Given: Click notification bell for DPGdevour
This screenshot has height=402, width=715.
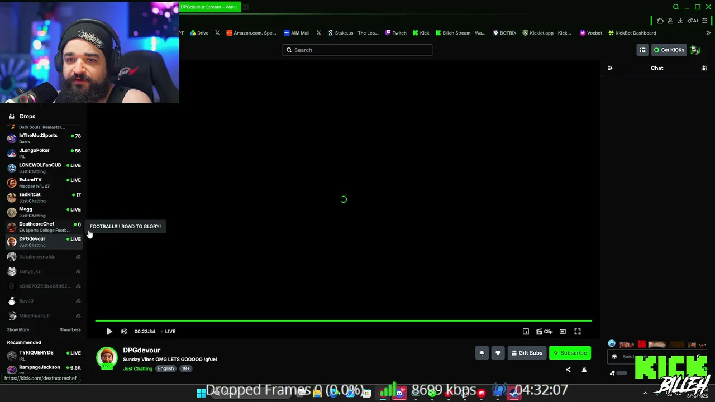Looking at the screenshot, I should coord(482,353).
